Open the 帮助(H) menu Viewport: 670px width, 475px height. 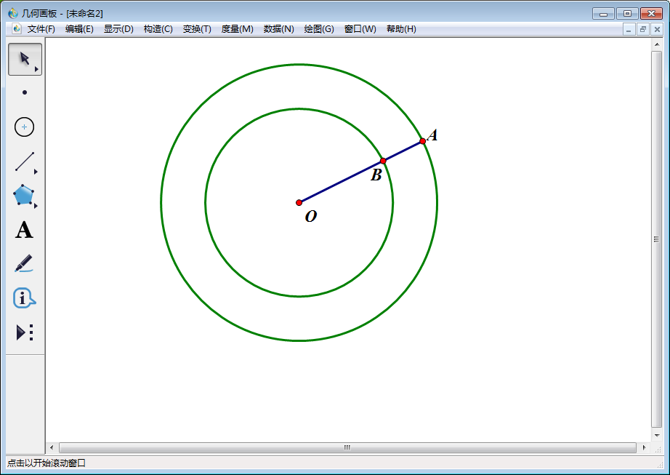(x=401, y=29)
